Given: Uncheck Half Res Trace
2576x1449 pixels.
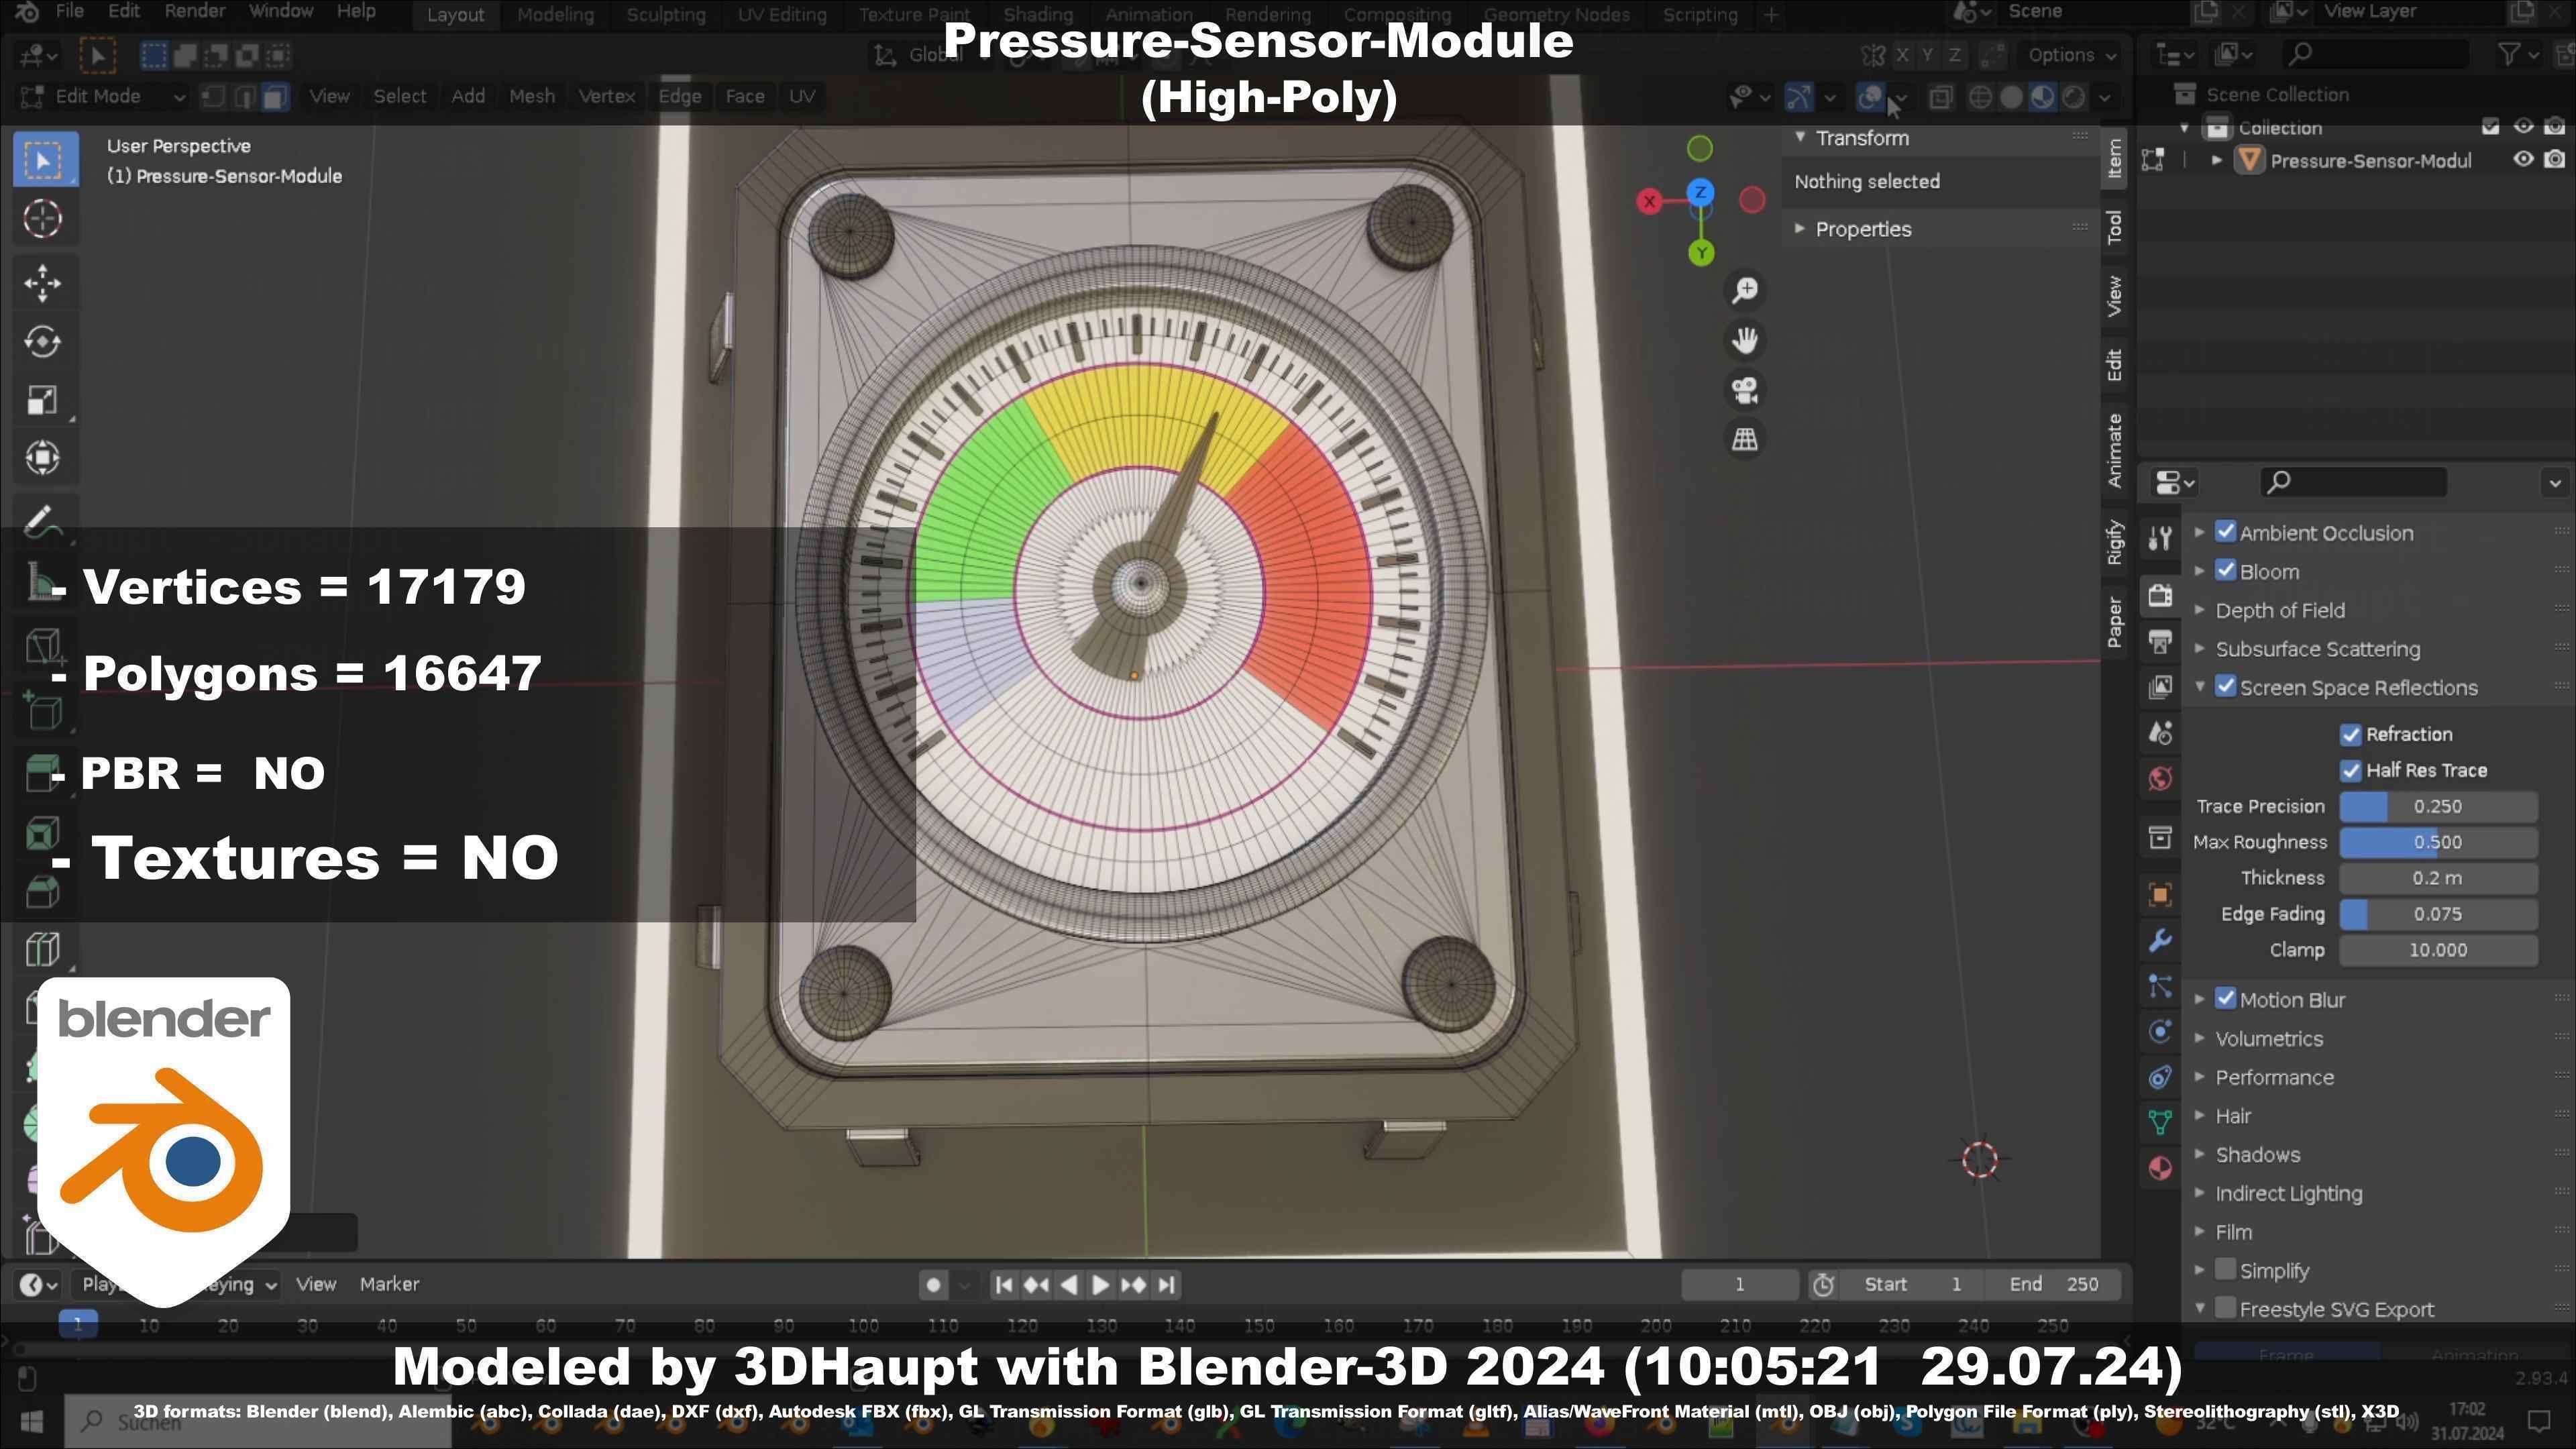Looking at the screenshot, I should pyautogui.click(x=2351, y=771).
